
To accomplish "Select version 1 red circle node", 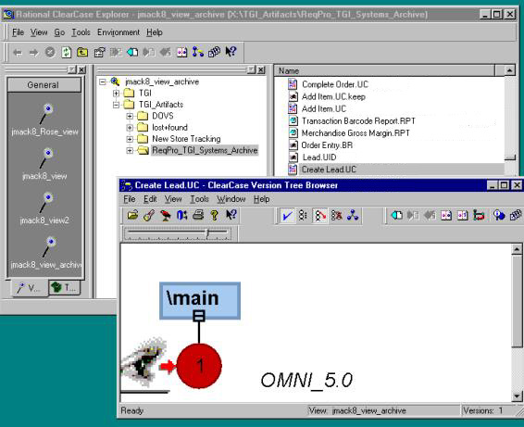I will [199, 366].
